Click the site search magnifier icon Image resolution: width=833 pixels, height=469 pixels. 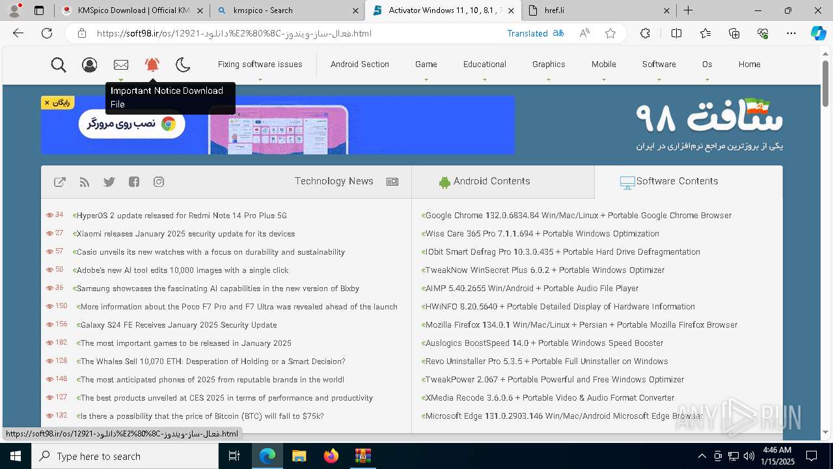click(x=59, y=64)
